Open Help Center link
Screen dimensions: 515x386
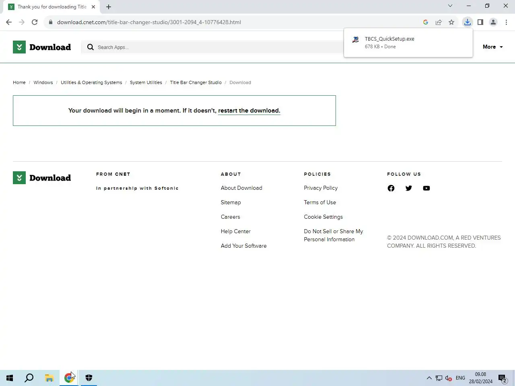pos(235,231)
